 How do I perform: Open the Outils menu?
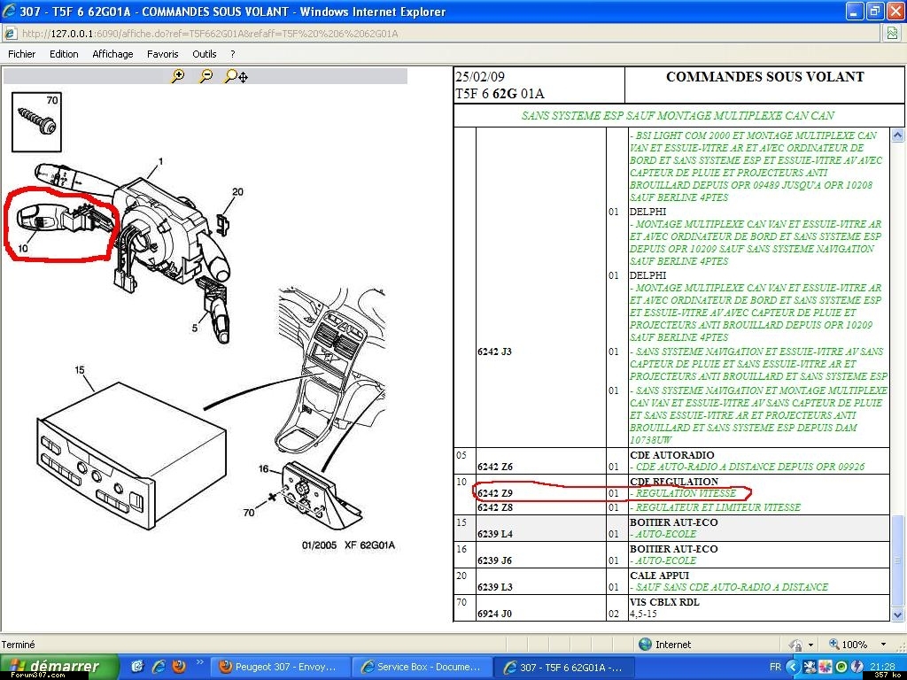[205, 54]
